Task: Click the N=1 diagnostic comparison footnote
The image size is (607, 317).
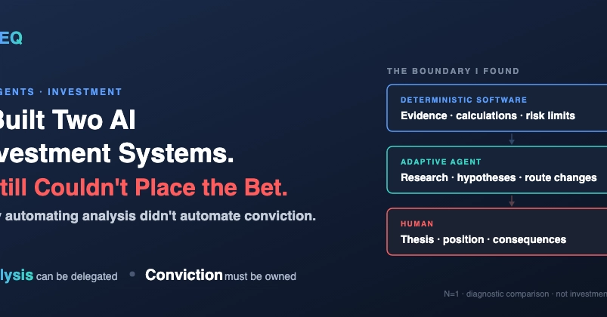Action: pos(525,294)
